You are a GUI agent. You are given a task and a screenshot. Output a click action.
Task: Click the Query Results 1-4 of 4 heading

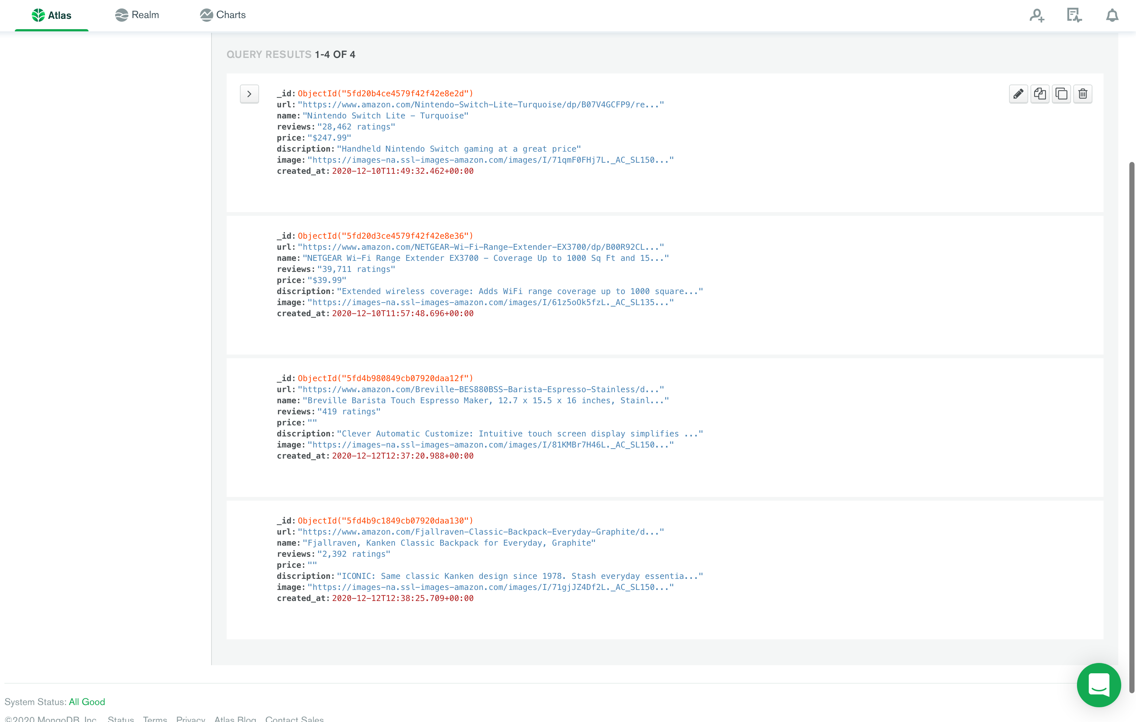point(291,55)
